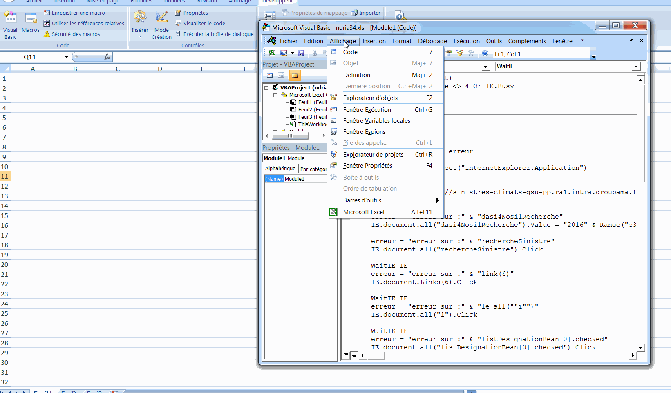Select Feuil1 in the project tree
This screenshot has width=671, height=393.
(308, 102)
